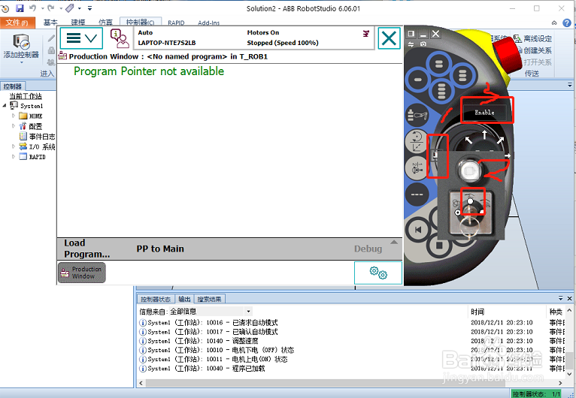Save the station with the floppy icon
The width and height of the screenshot is (576, 398).
point(20,8)
